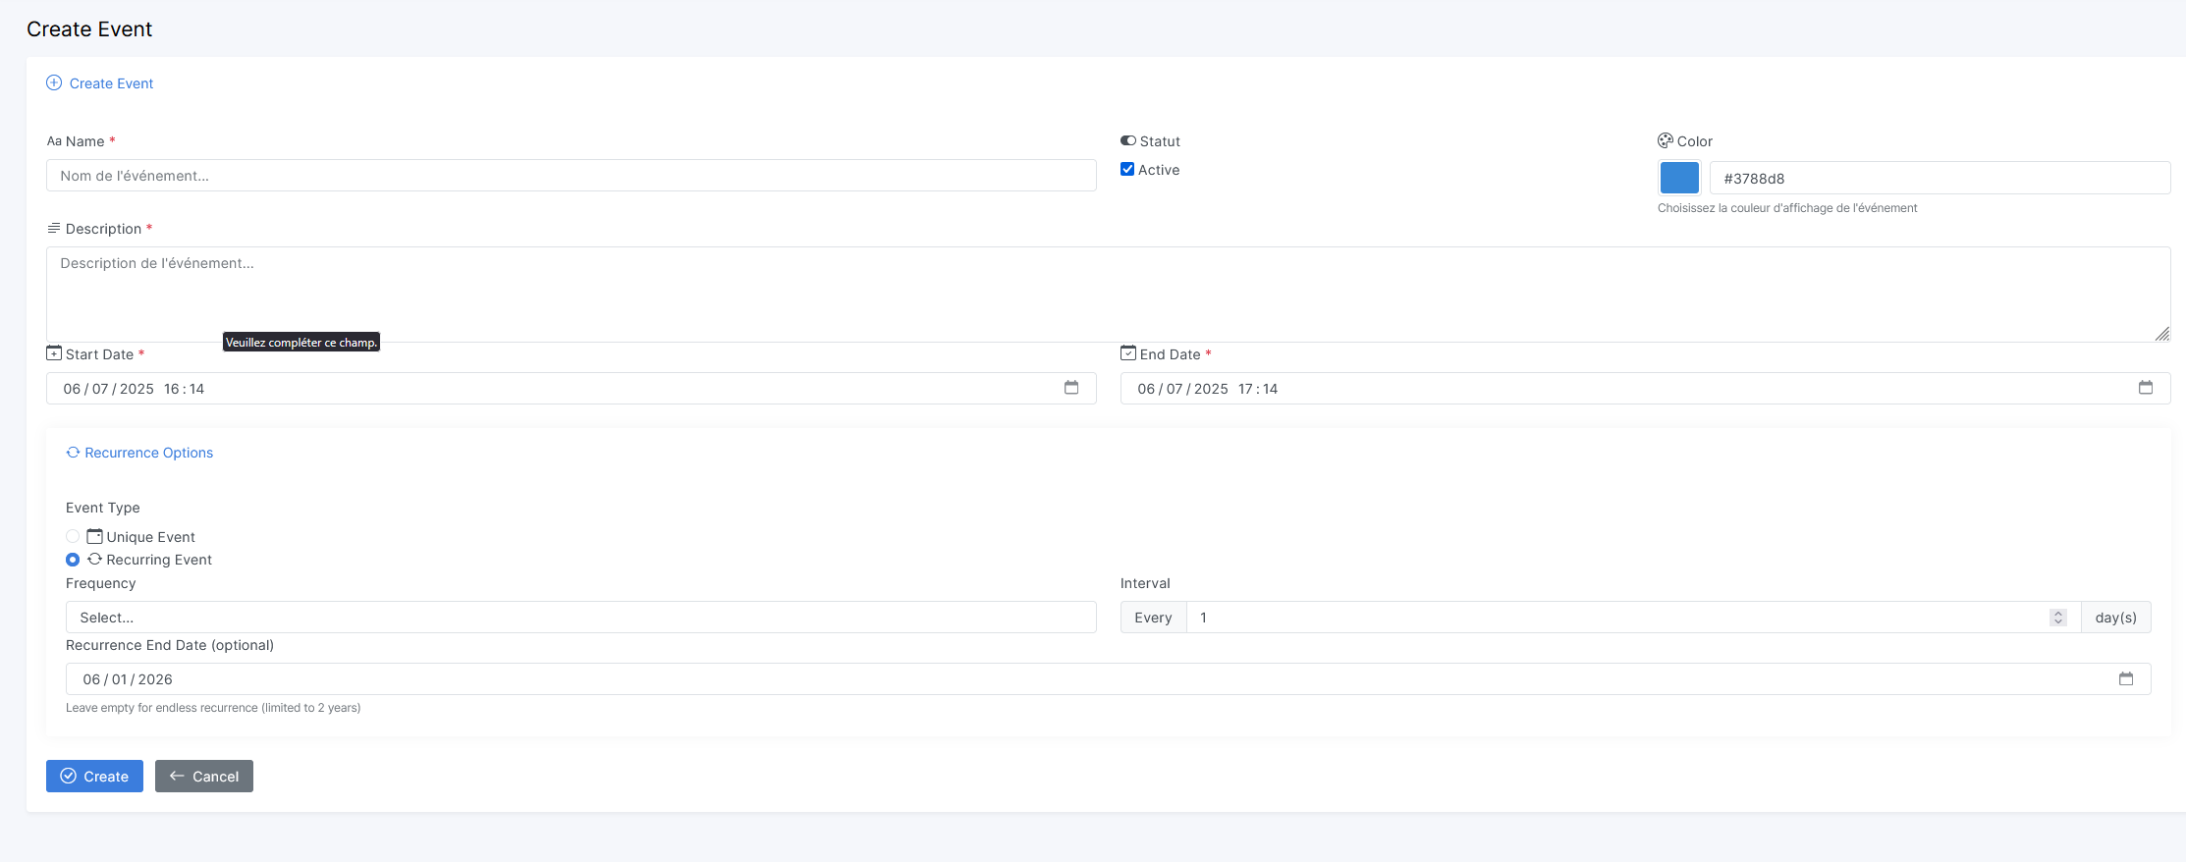Image resolution: width=2186 pixels, height=862 pixels.
Task: Open the Frequency Select dropdown
Action: (x=580, y=617)
